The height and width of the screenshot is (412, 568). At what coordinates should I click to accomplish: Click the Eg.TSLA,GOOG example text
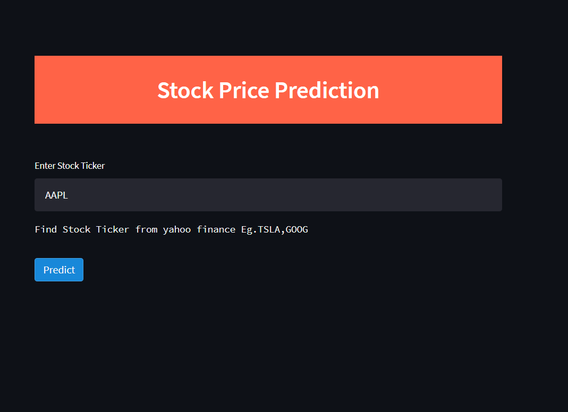(275, 229)
